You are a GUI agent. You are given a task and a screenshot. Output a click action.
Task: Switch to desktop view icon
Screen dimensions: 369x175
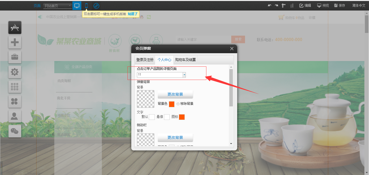(77, 6)
